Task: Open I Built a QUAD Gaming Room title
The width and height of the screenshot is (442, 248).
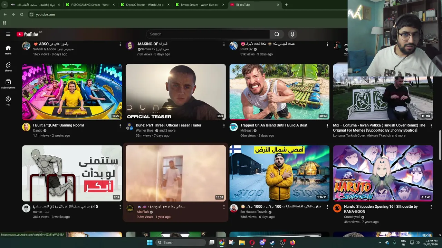Action: click(58, 125)
